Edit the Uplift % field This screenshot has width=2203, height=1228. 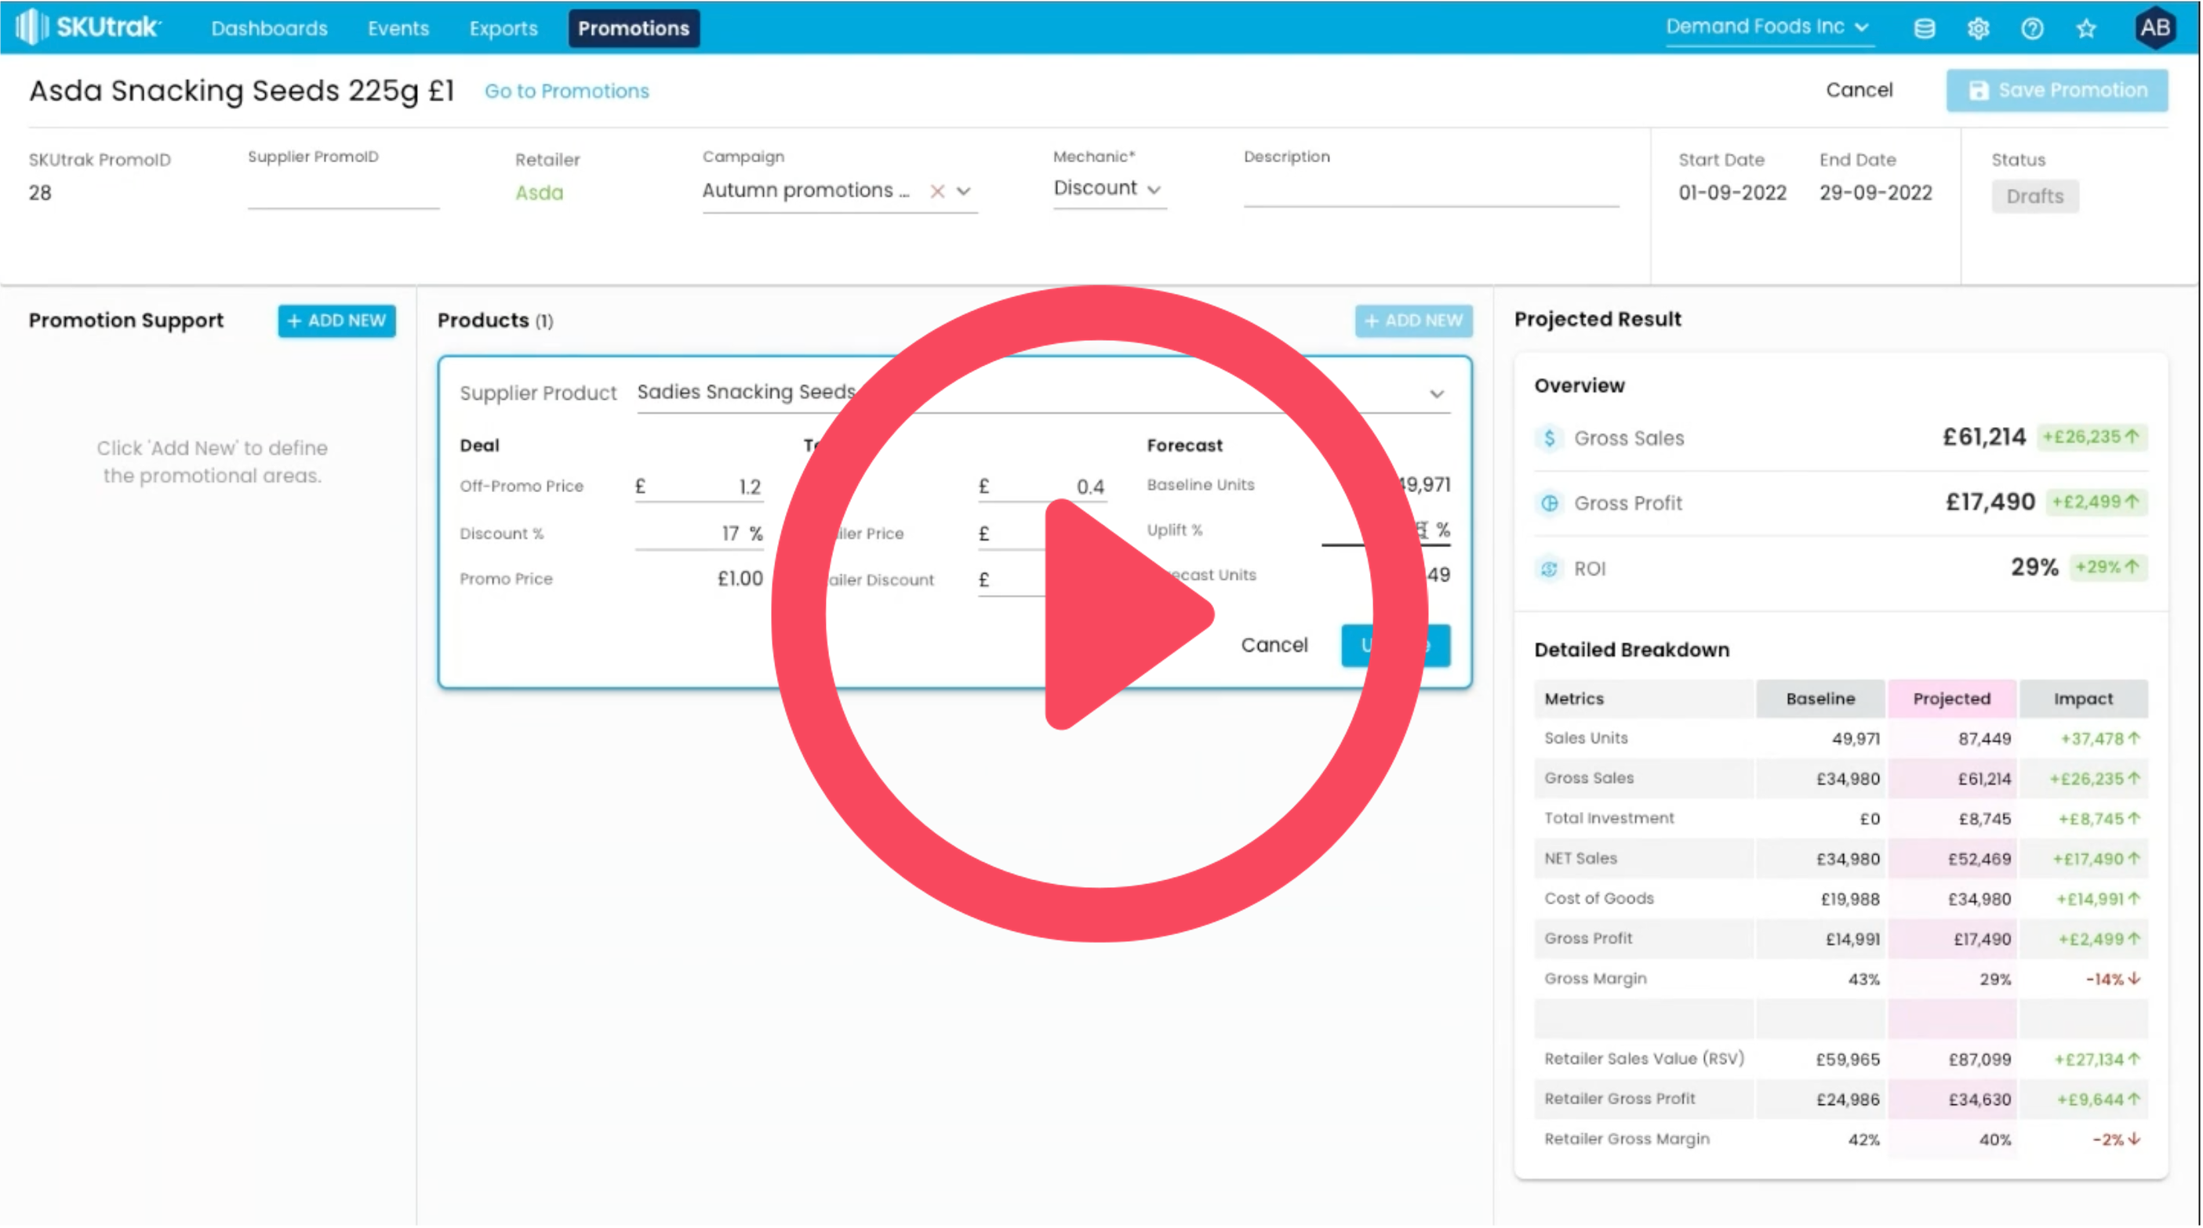[1386, 530]
